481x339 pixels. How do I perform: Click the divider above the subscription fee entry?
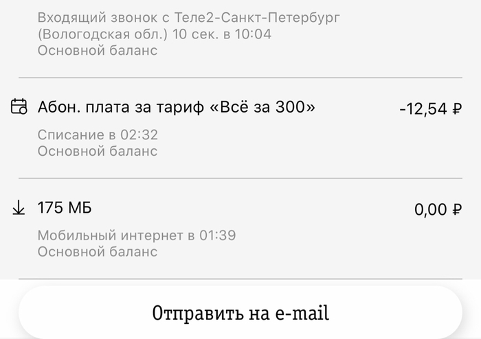coord(240,78)
